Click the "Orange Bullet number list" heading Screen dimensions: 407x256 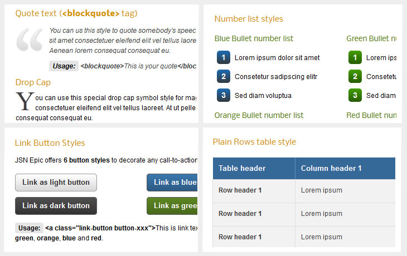pyautogui.click(x=259, y=115)
